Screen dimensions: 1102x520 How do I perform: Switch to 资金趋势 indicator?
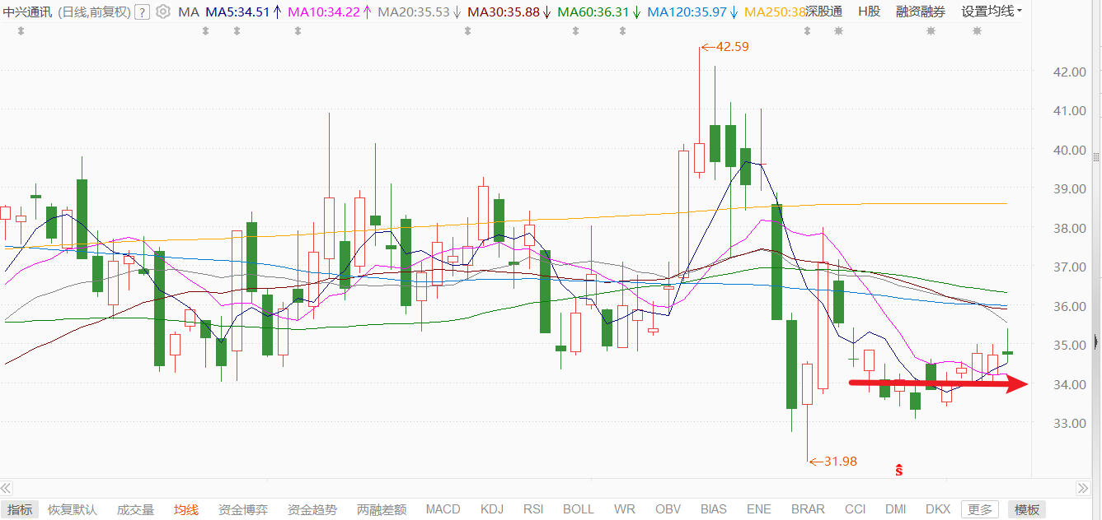pos(312,509)
